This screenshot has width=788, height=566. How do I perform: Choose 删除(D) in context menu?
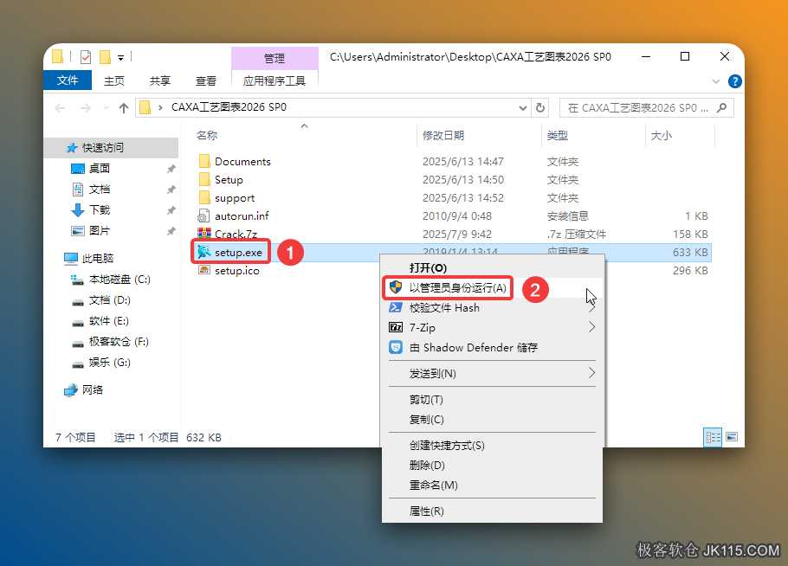pos(493,465)
